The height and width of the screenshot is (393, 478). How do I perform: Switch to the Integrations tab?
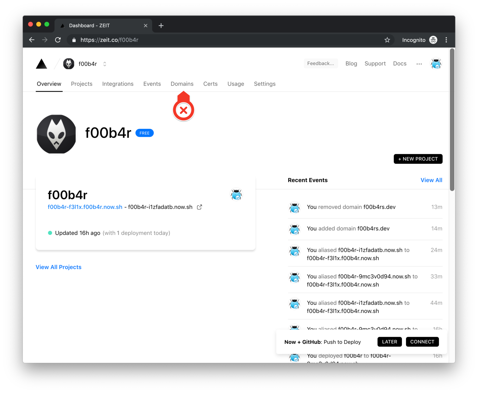pos(118,84)
